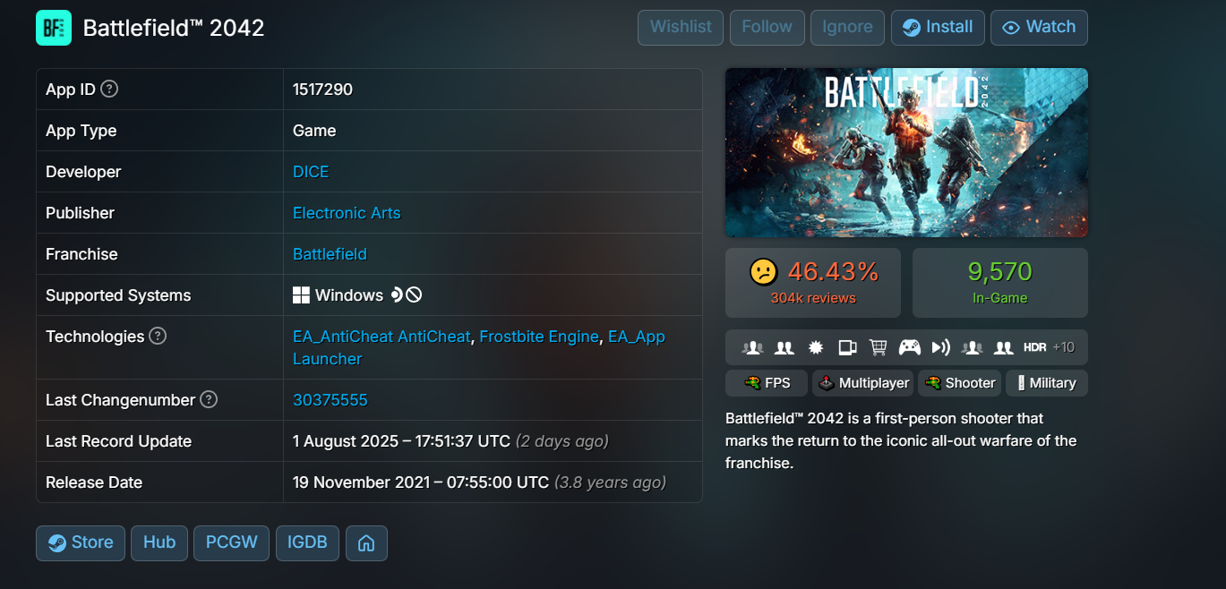
Task: Click the 9,570 In-Game player count
Action: [1000, 271]
